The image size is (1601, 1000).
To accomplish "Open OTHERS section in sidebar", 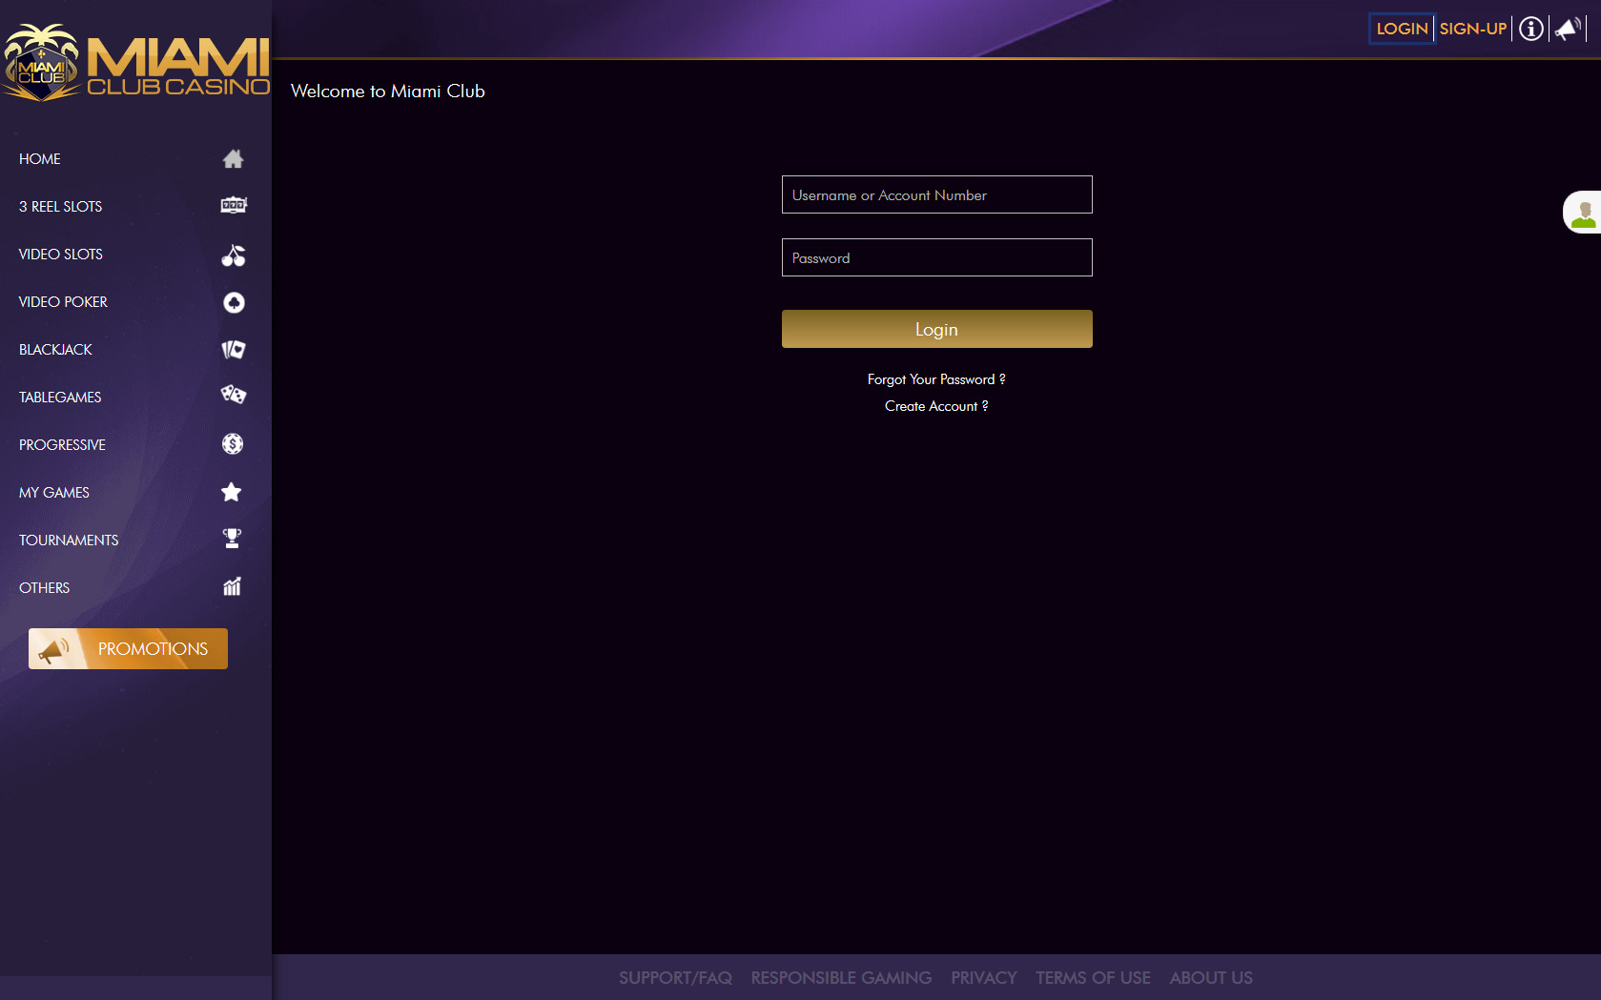I will click(44, 588).
